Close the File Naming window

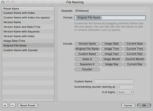(3, 2)
